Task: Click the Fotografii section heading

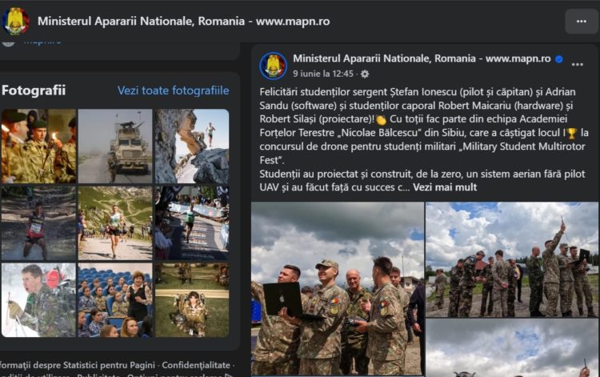Action: [x=34, y=90]
